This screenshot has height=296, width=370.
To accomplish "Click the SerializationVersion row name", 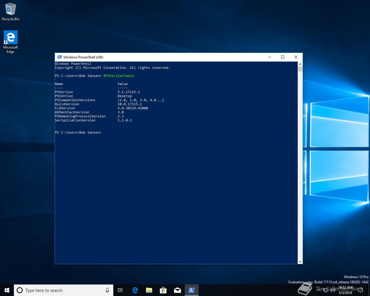I will pyautogui.click(x=75, y=120).
